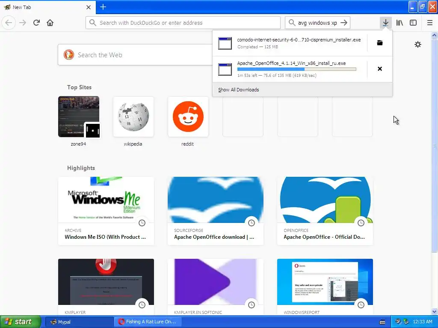This screenshot has height=328, width=438.
Task: Click the forward navigation arrow
Action: coord(23,23)
